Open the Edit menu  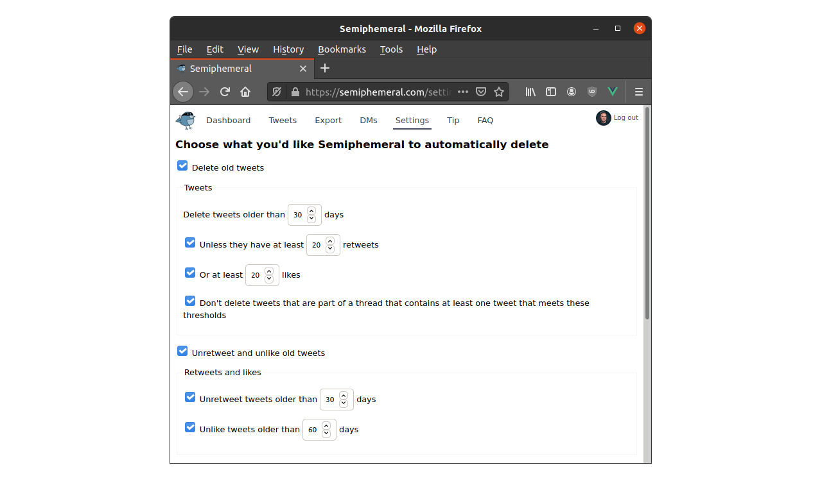tap(215, 49)
